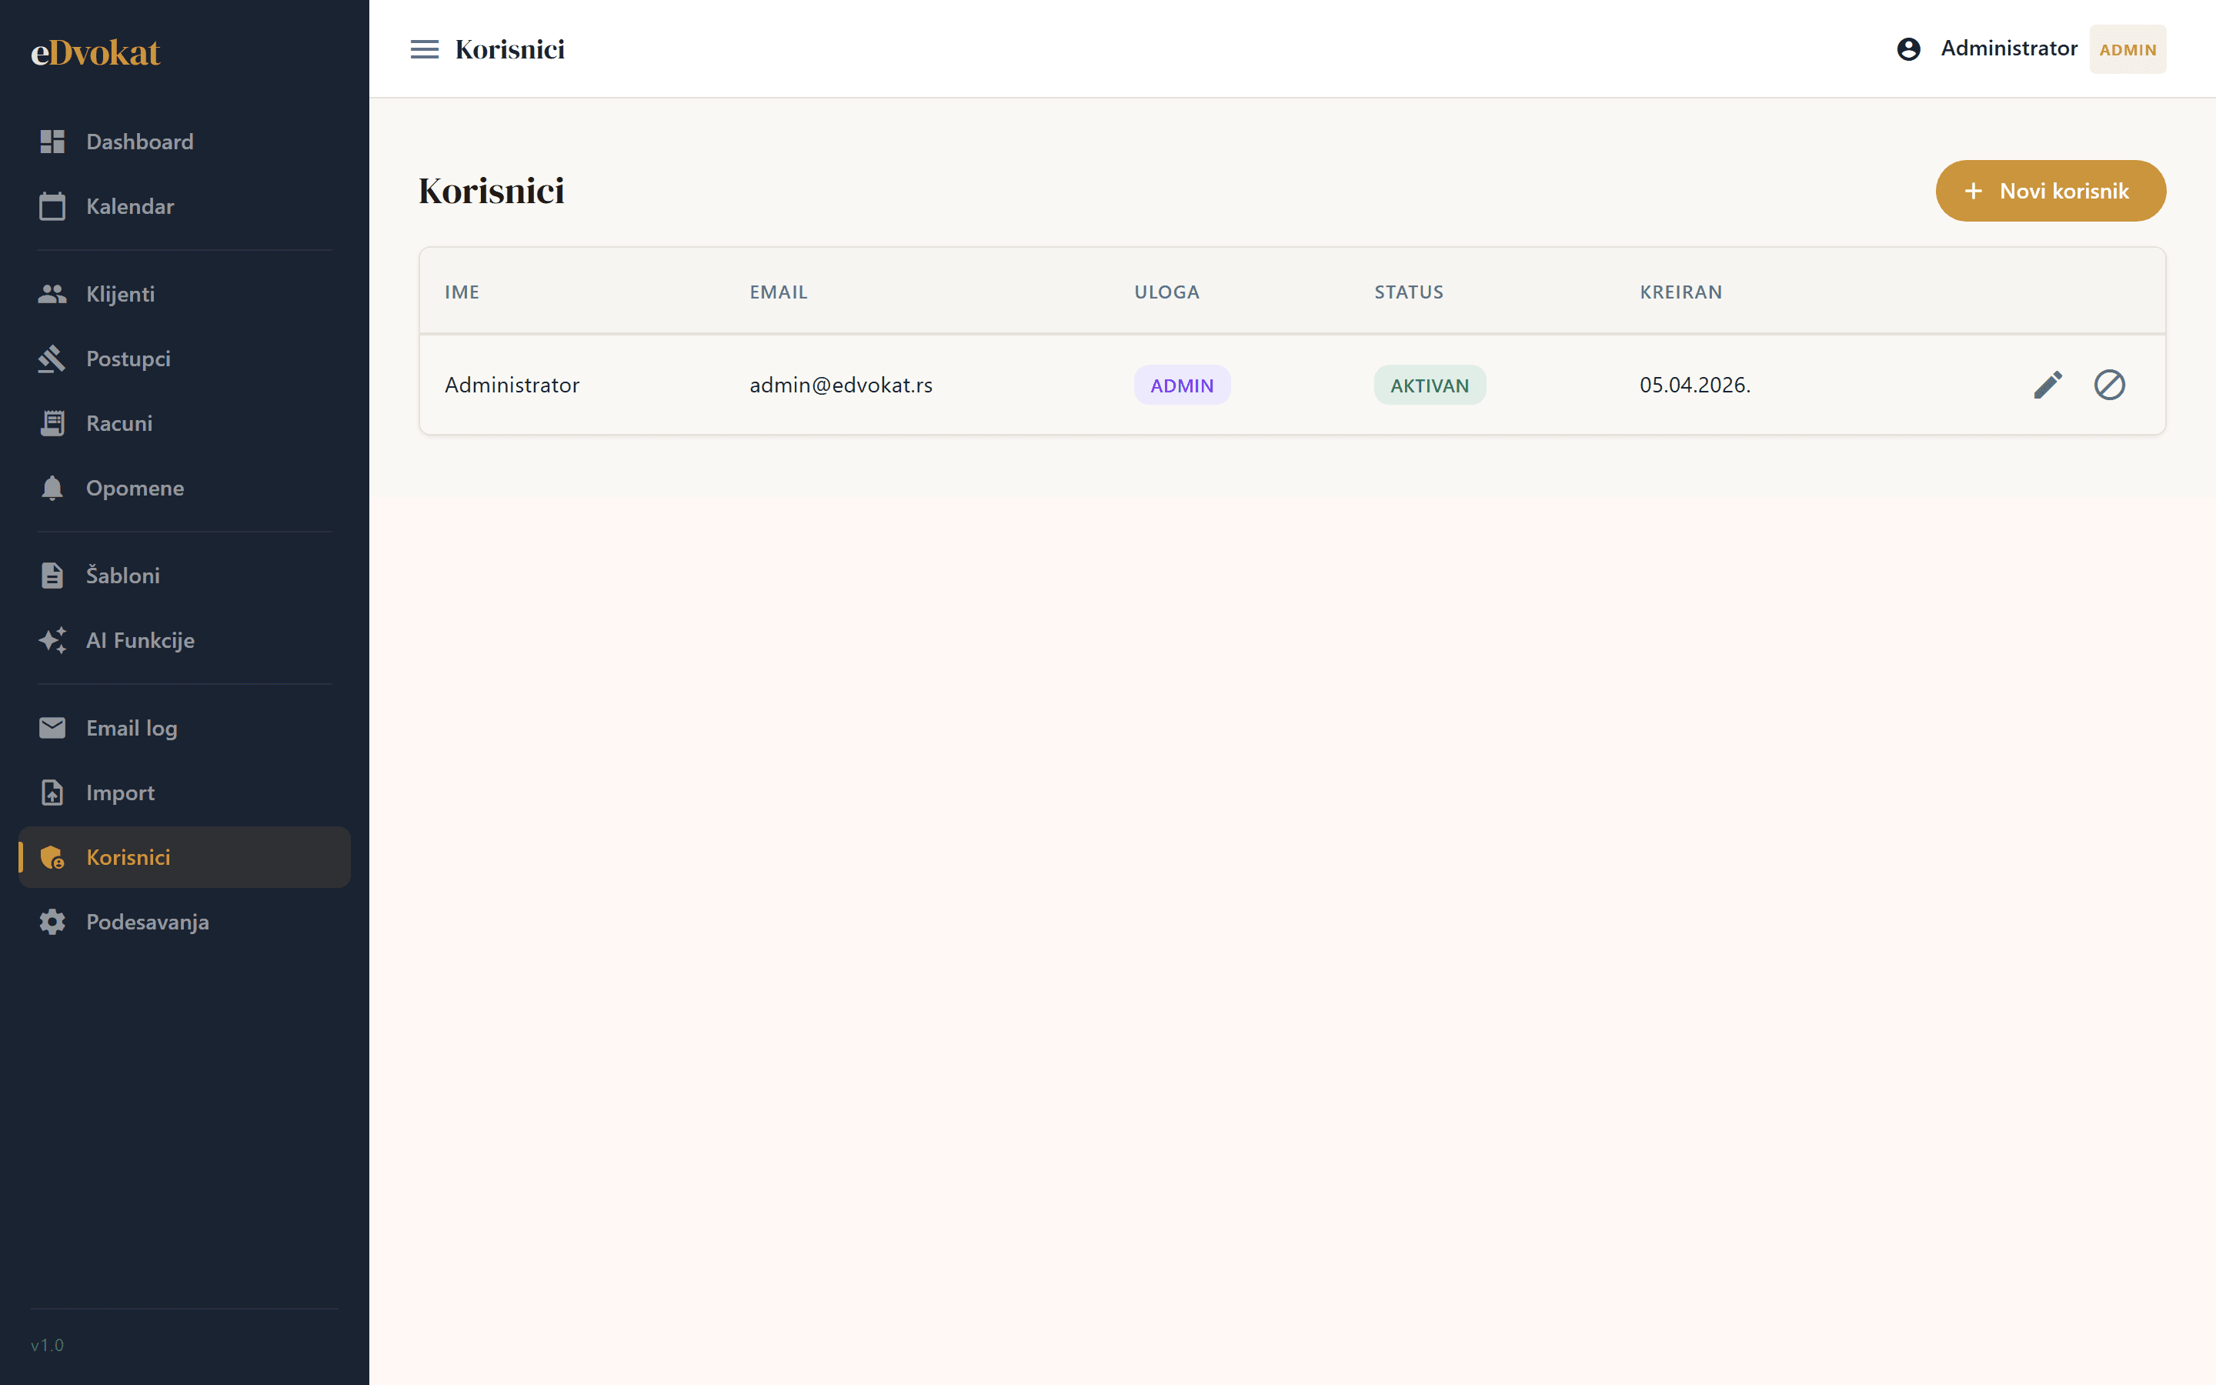Click the Administrator name in header
Image resolution: width=2216 pixels, height=1385 pixels.
click(x=2009, y=48)
